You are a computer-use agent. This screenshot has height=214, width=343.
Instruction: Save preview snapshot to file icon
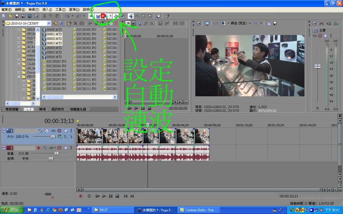[x=275, y=23]
